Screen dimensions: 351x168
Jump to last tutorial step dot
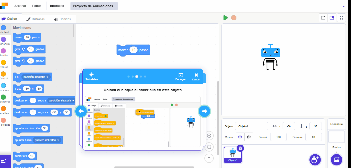145,77
